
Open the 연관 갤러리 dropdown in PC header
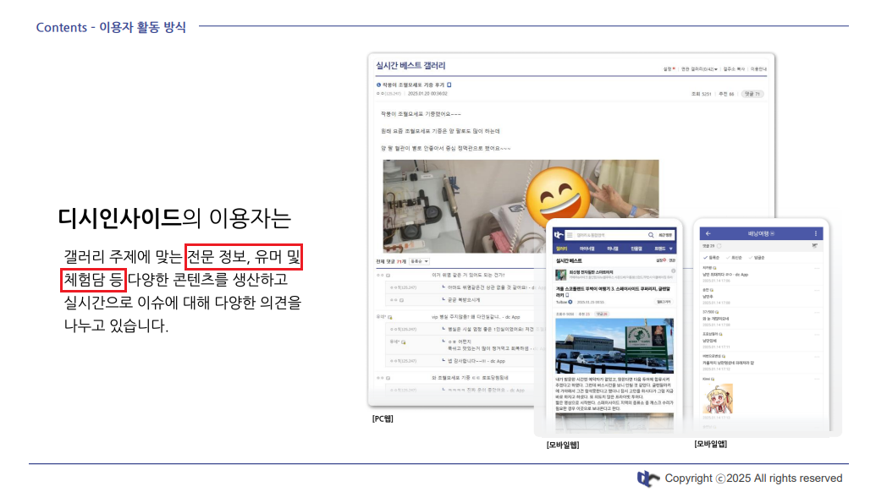[x=699, y=69]
